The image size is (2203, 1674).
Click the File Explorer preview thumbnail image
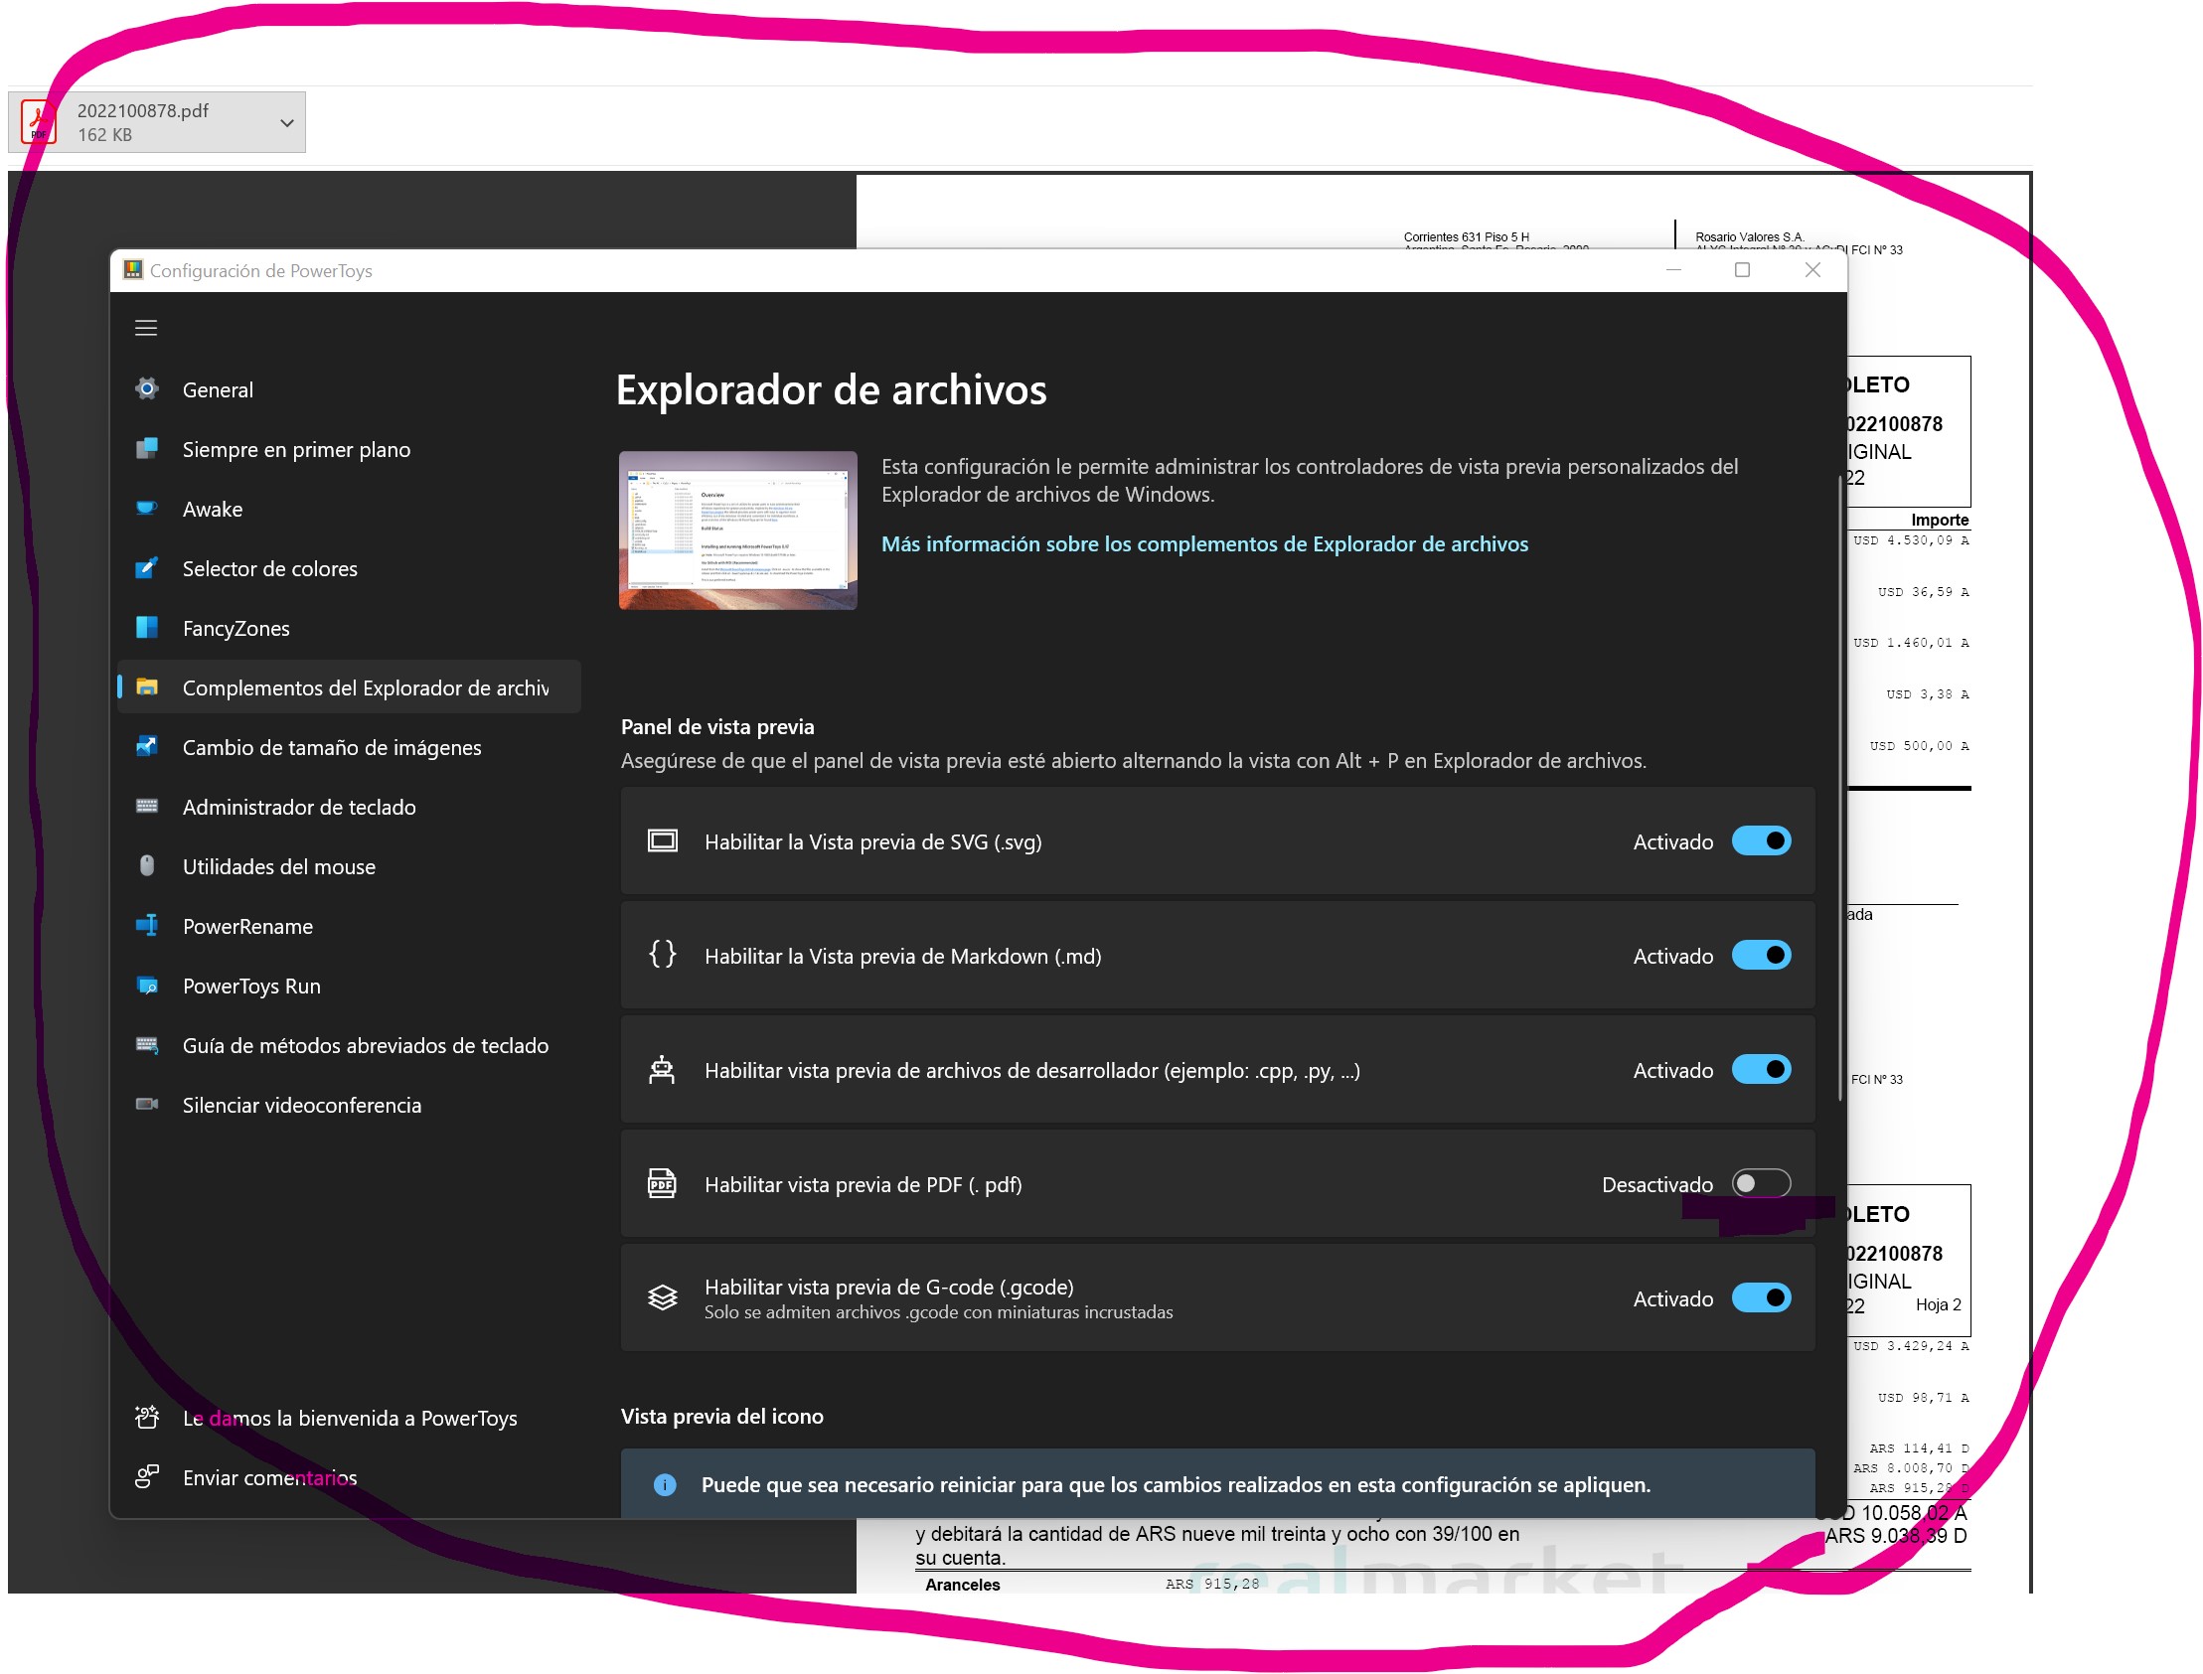point(737,531)
